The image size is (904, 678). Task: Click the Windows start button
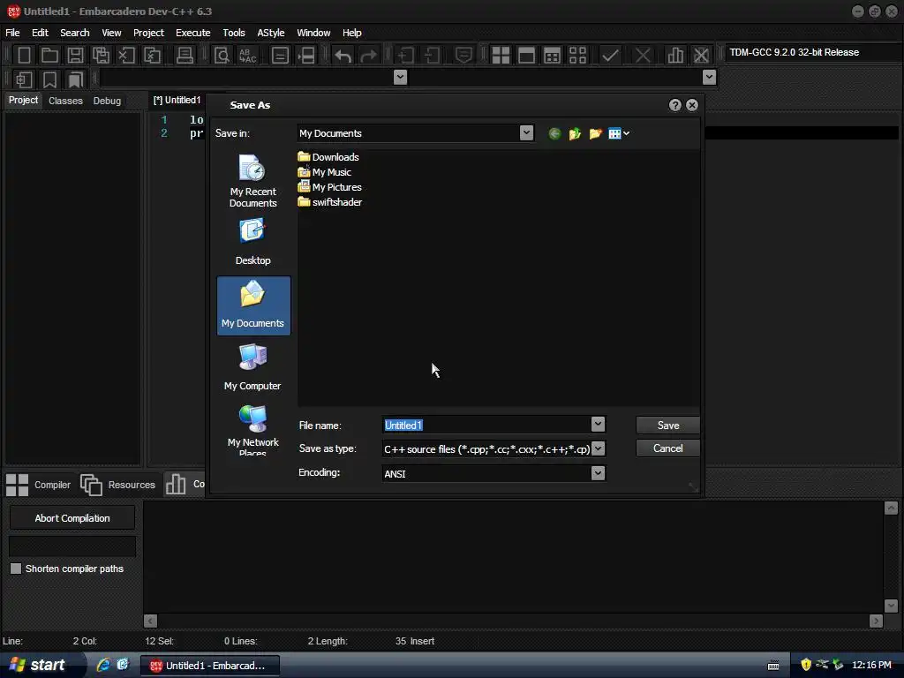[41, 665]
